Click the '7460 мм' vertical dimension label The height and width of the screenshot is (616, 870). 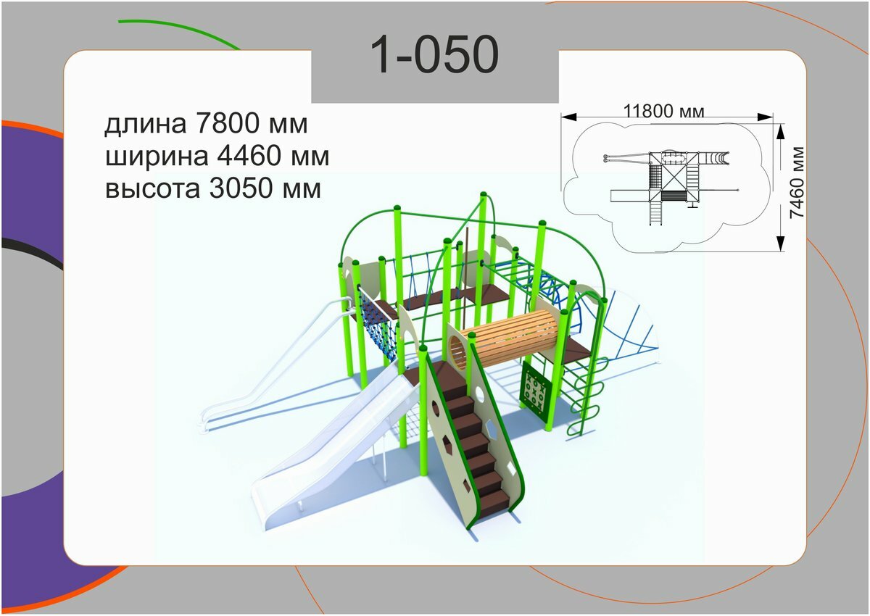(797, 183)
